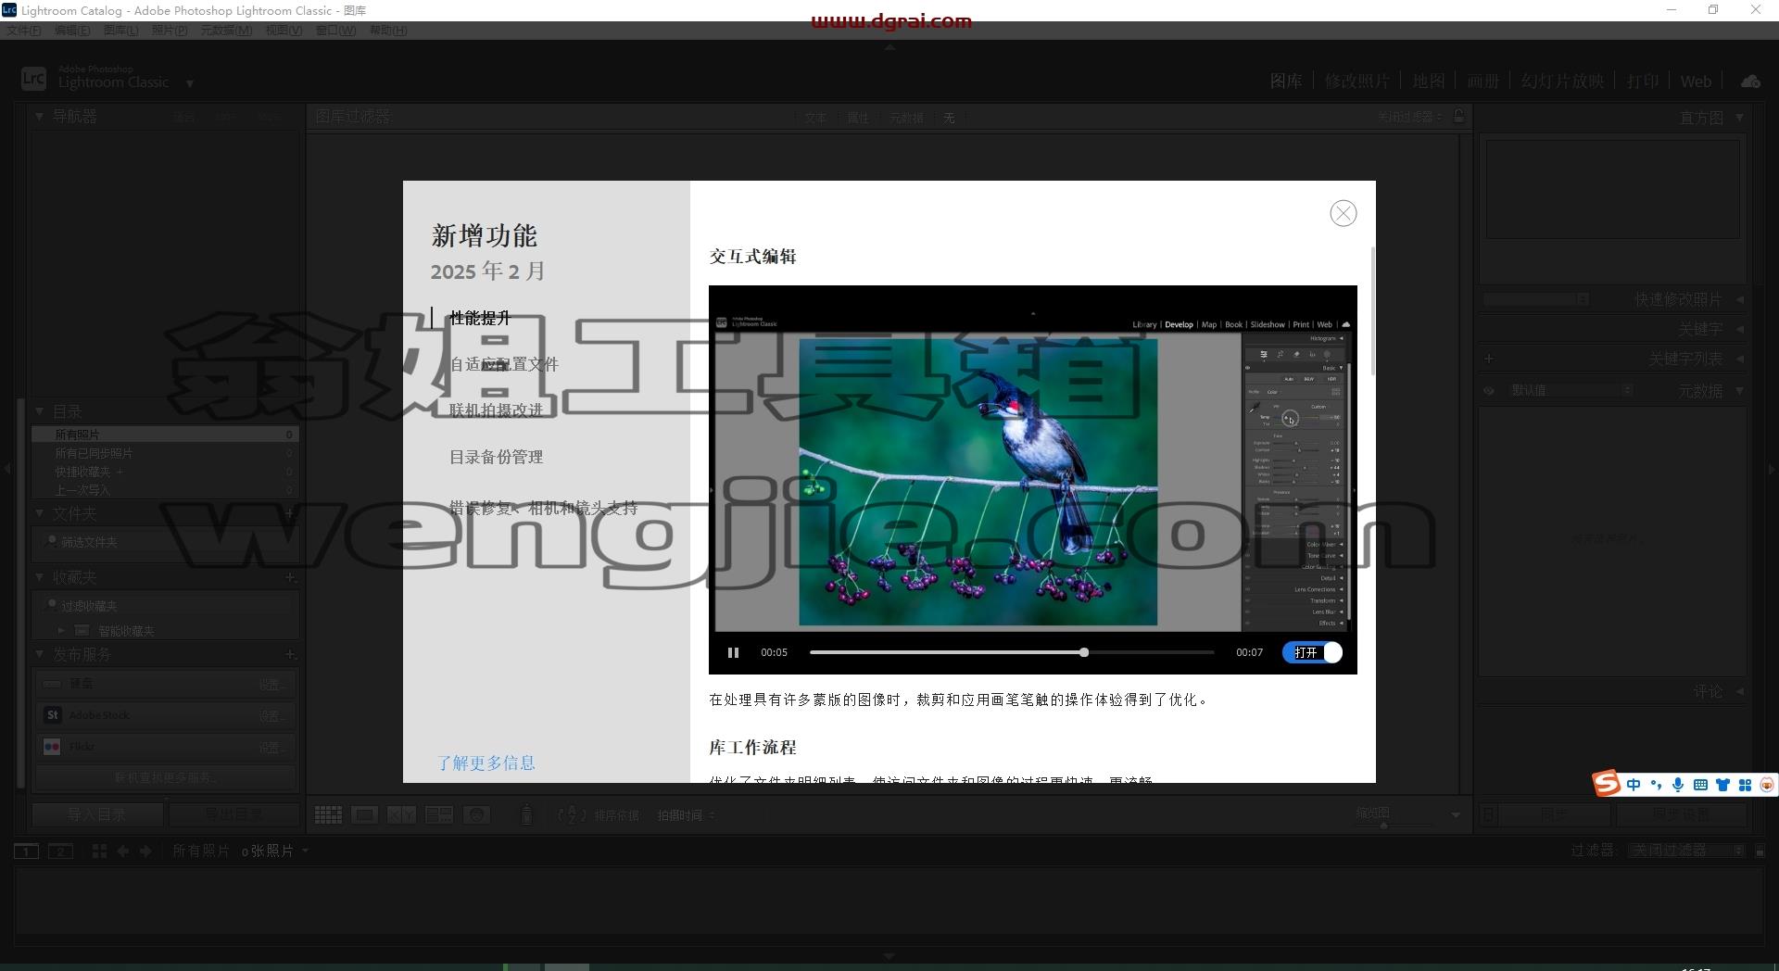Toggle the metadata eye icon beside 默认值
Viewport: 1779px width, 971px height.
coord(1489,391)
